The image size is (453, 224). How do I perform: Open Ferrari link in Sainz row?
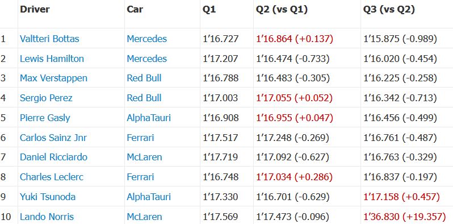[140, 138]
